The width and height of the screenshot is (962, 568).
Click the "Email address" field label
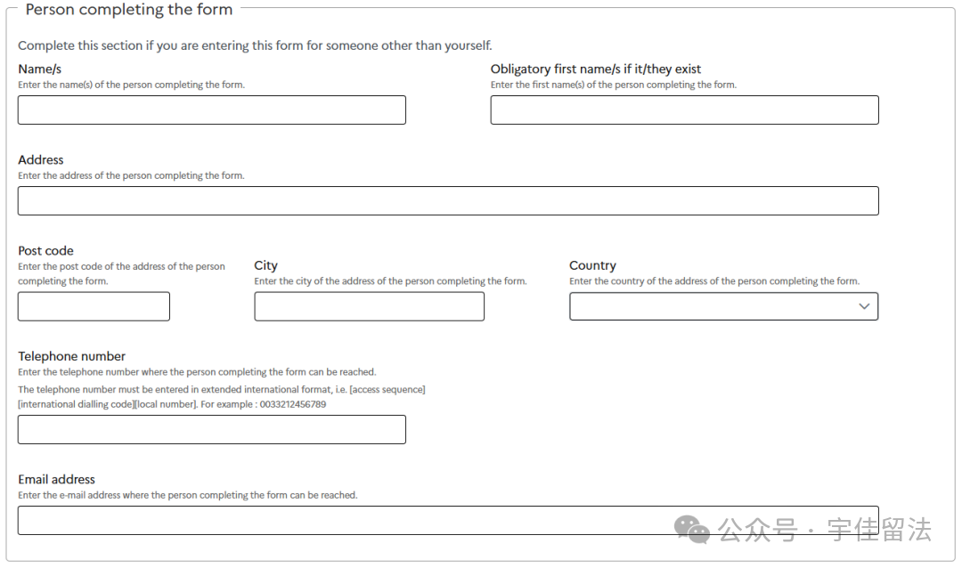(56, 479)
